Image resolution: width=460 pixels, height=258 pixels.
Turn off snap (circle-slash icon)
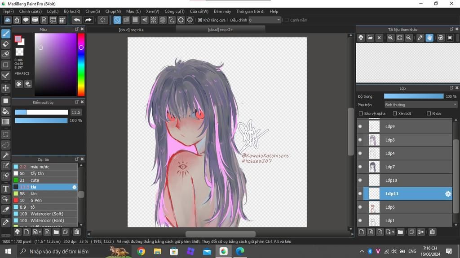tap(117, 20)
